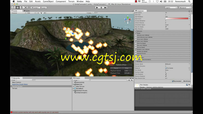Open the Gizmos dropdown

pyautogui.click(x=90, y=13)
